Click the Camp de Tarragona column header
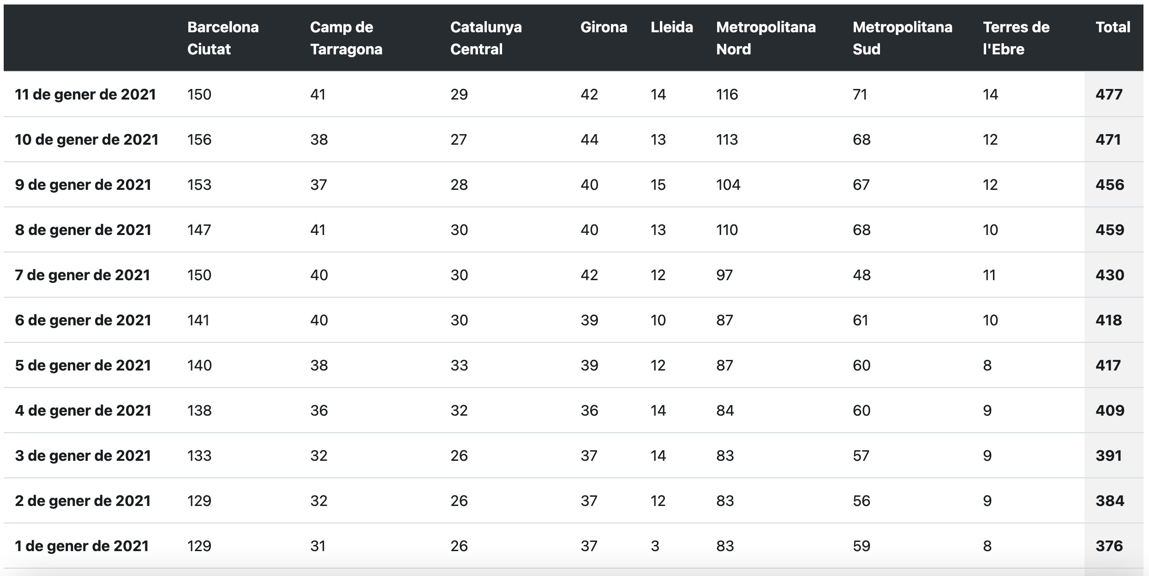The width and height of the screenshot is (1149, 576). (346, 38)
